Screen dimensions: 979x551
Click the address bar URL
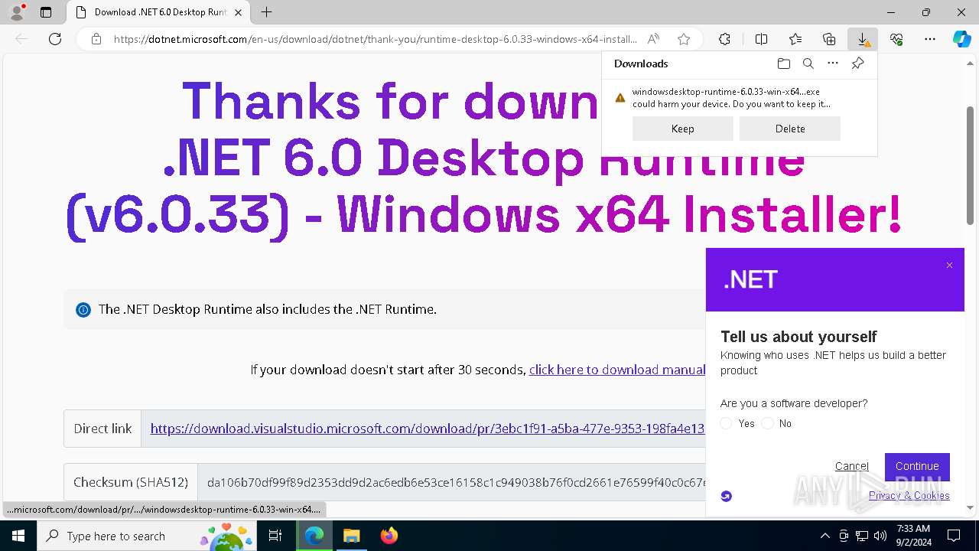375,39
